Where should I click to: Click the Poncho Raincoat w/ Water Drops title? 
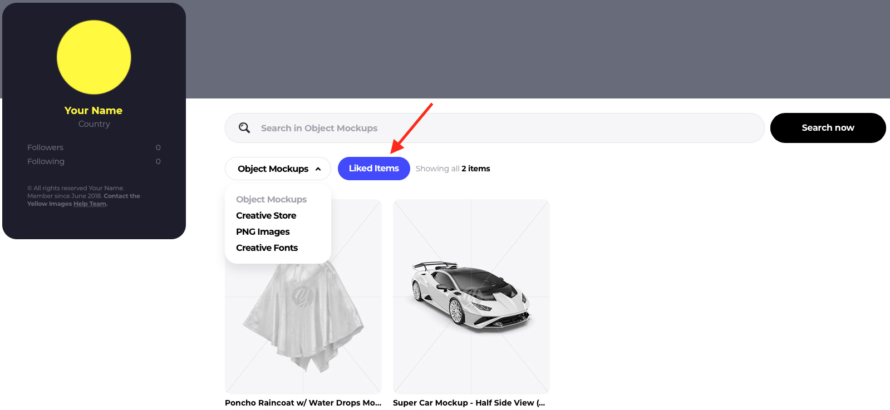click(x=303, y=403)
